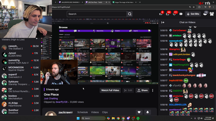The height and width of the screenshot is (121, 216).
Task: Click the bookmark star in the address bar
Action: click(194, 7)
